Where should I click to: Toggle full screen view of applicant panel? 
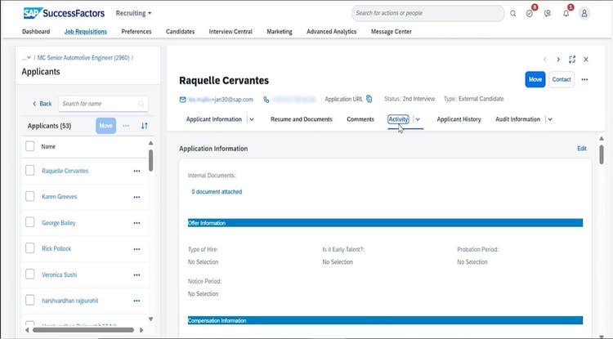point(572,60)
